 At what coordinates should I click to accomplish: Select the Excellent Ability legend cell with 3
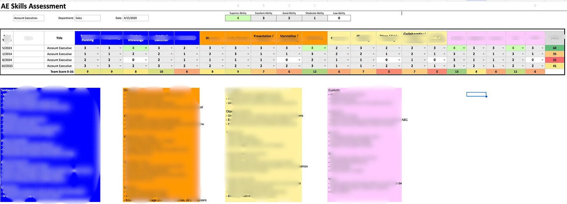(x=263, y=18)
